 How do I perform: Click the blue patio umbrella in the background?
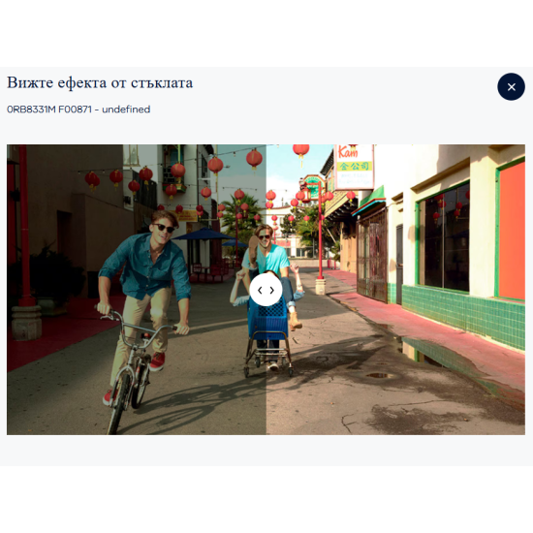click(204, 235)
